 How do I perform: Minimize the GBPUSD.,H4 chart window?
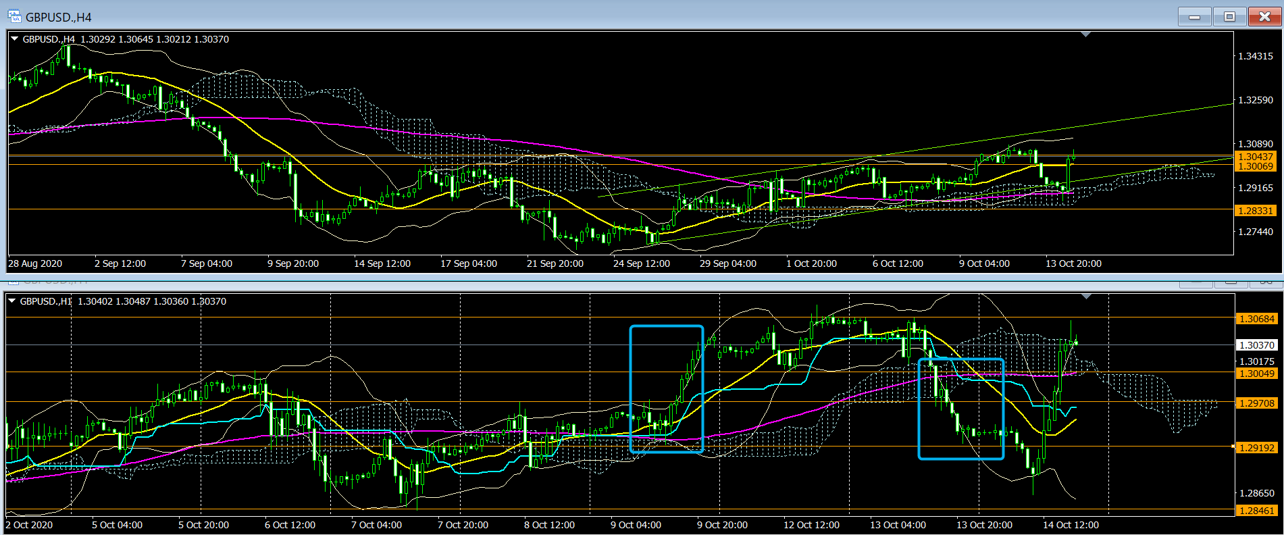(x=1194, y=16)
